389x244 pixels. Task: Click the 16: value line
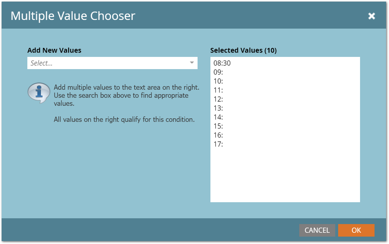click(x=218, y=135)
